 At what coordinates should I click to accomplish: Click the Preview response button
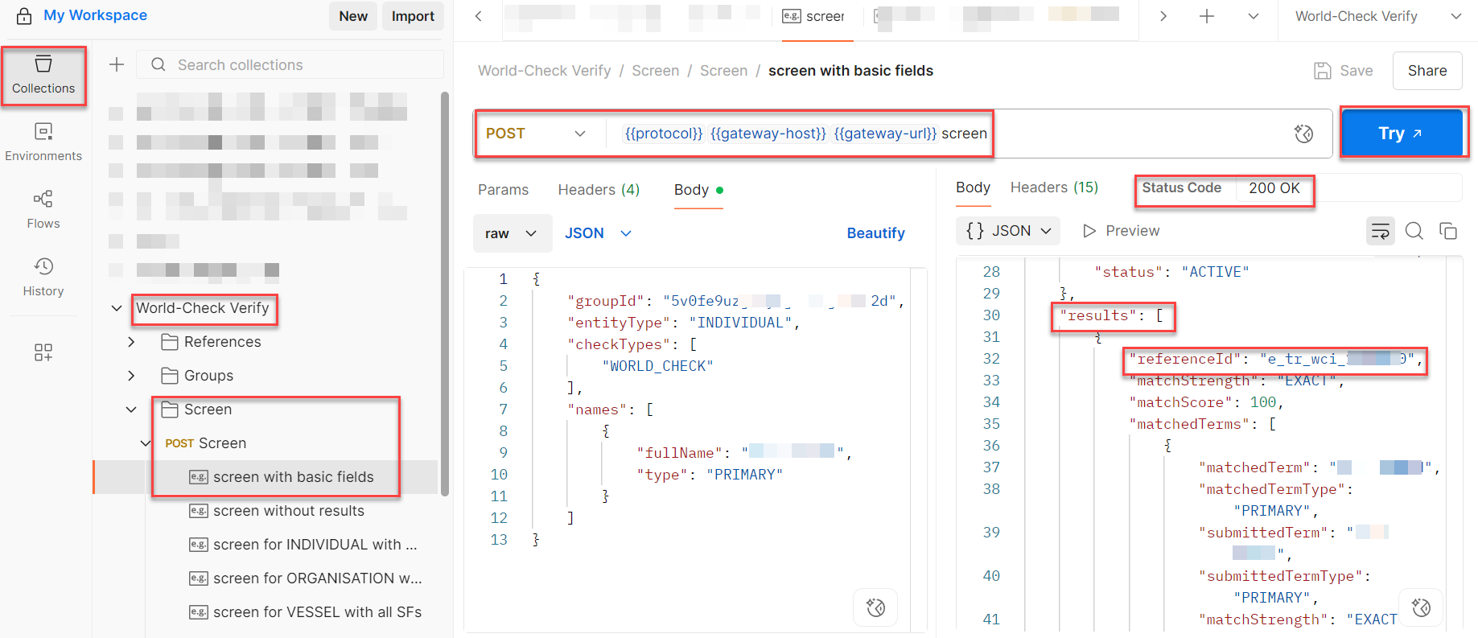(1121, 232)
